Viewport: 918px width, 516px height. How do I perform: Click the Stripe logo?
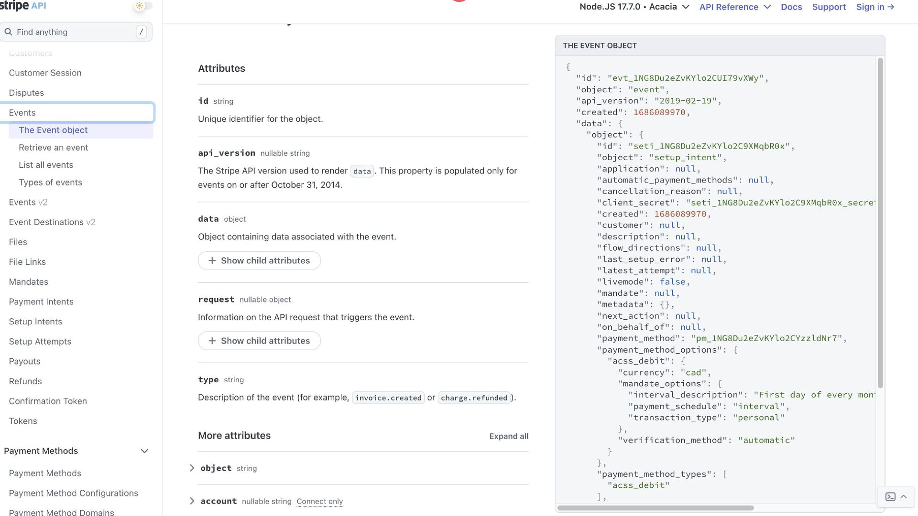14,6
